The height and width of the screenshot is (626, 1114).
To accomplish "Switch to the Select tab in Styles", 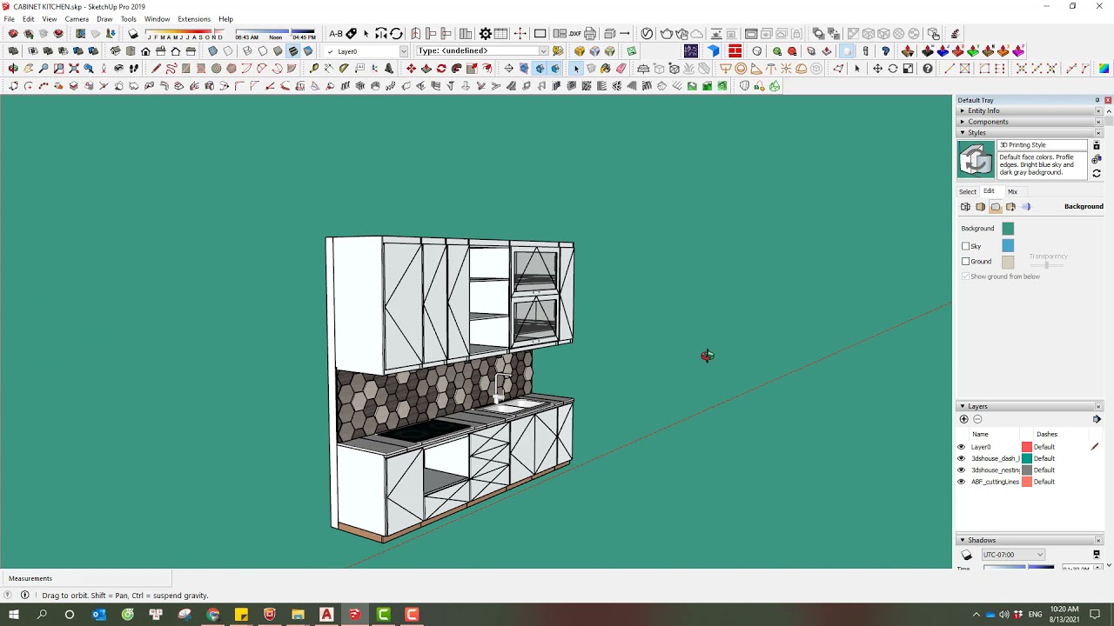I will 968,191.
